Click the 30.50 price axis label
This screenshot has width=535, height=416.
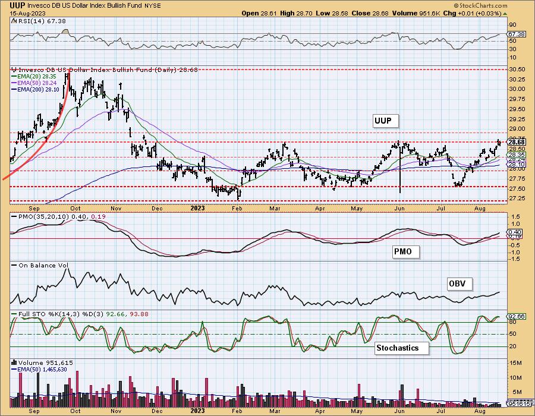pos(518,70)
